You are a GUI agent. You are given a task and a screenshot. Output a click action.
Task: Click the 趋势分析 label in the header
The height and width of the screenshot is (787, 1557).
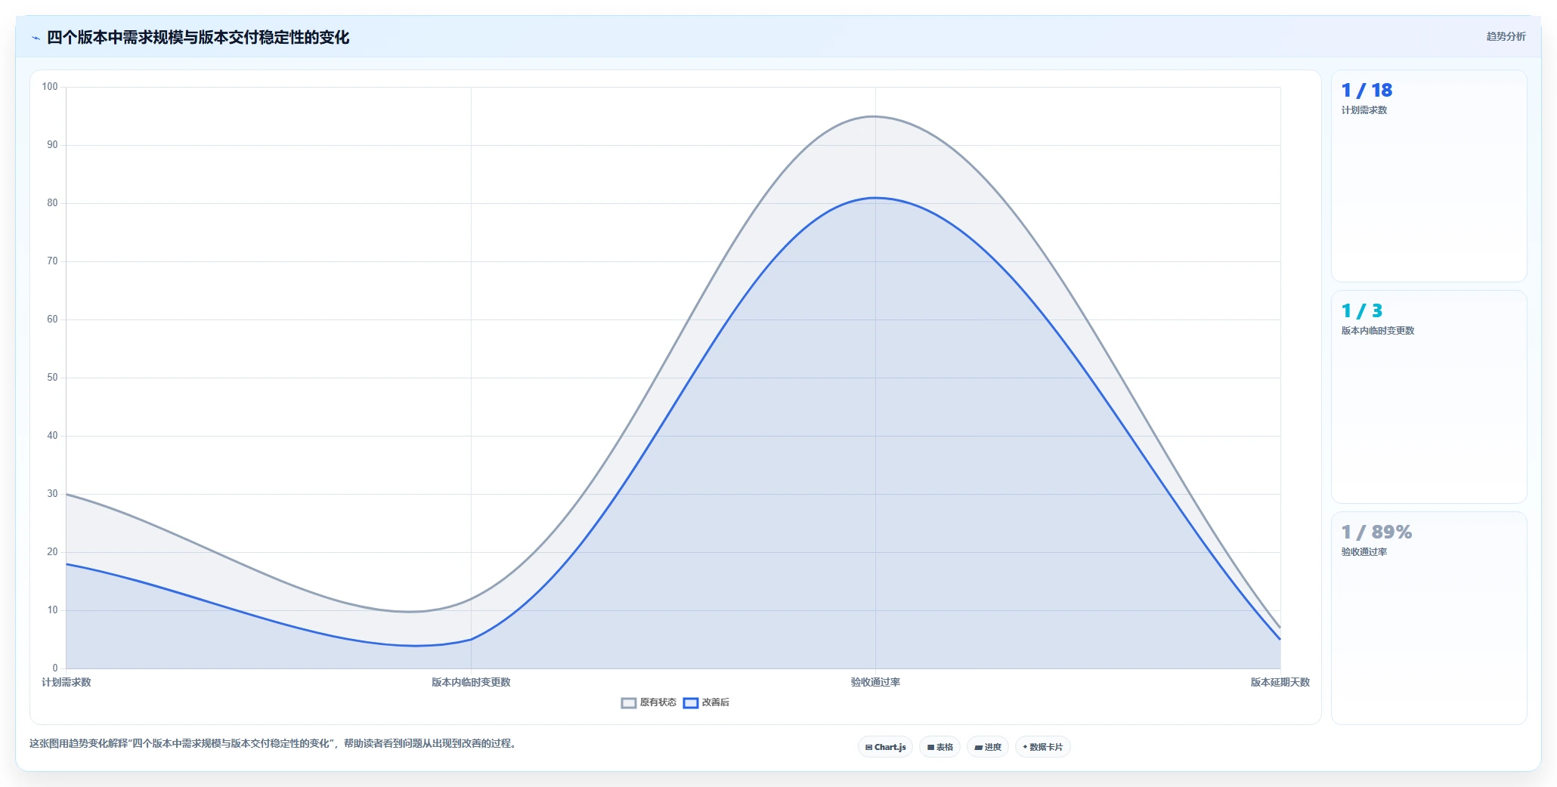point(1506,36)
